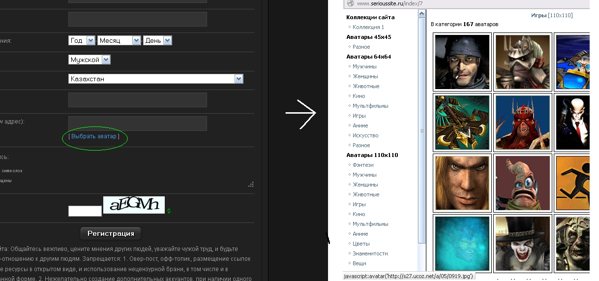Open 'Кино' under 'Аватары 110x110'
Viewport: 599px width, 281px height.
[359, 214]
